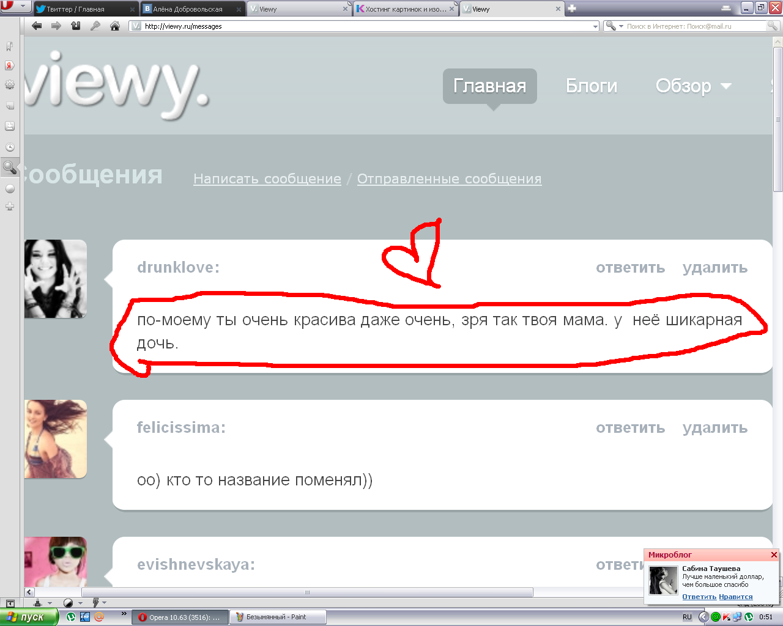Go back with the browser back arrow
This screenshot has width=783, height=626.
(37, 26)
